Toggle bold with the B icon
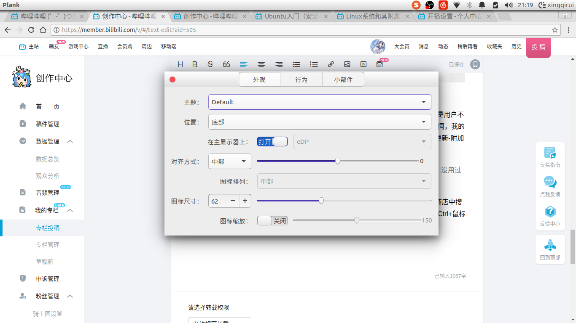The image size is (576, 323). coord(195,64)
